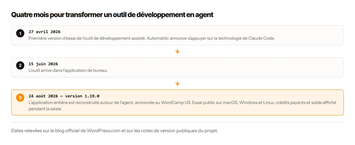Click the date "24 août 2026 — version 1.19.0"

[x=64, y=96]
